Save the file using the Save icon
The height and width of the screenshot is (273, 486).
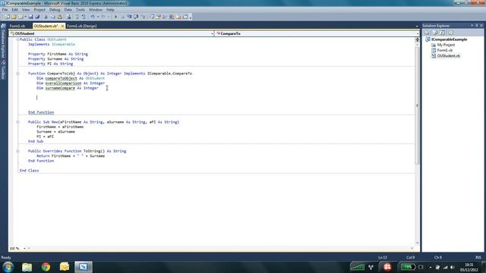pos(30,17)
